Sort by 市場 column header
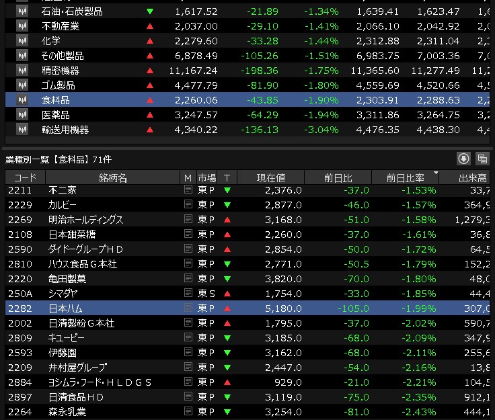495x420 pixels. click(206, 178)
